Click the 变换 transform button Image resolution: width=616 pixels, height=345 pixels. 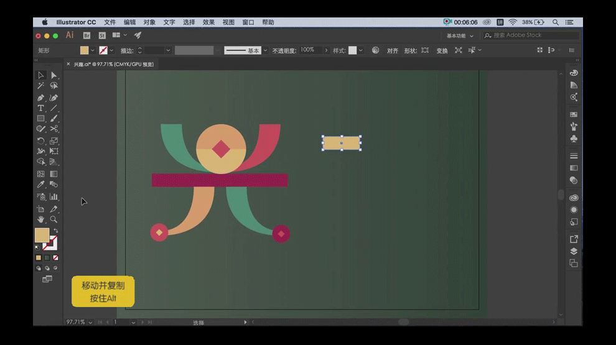[x=442, y=50]
